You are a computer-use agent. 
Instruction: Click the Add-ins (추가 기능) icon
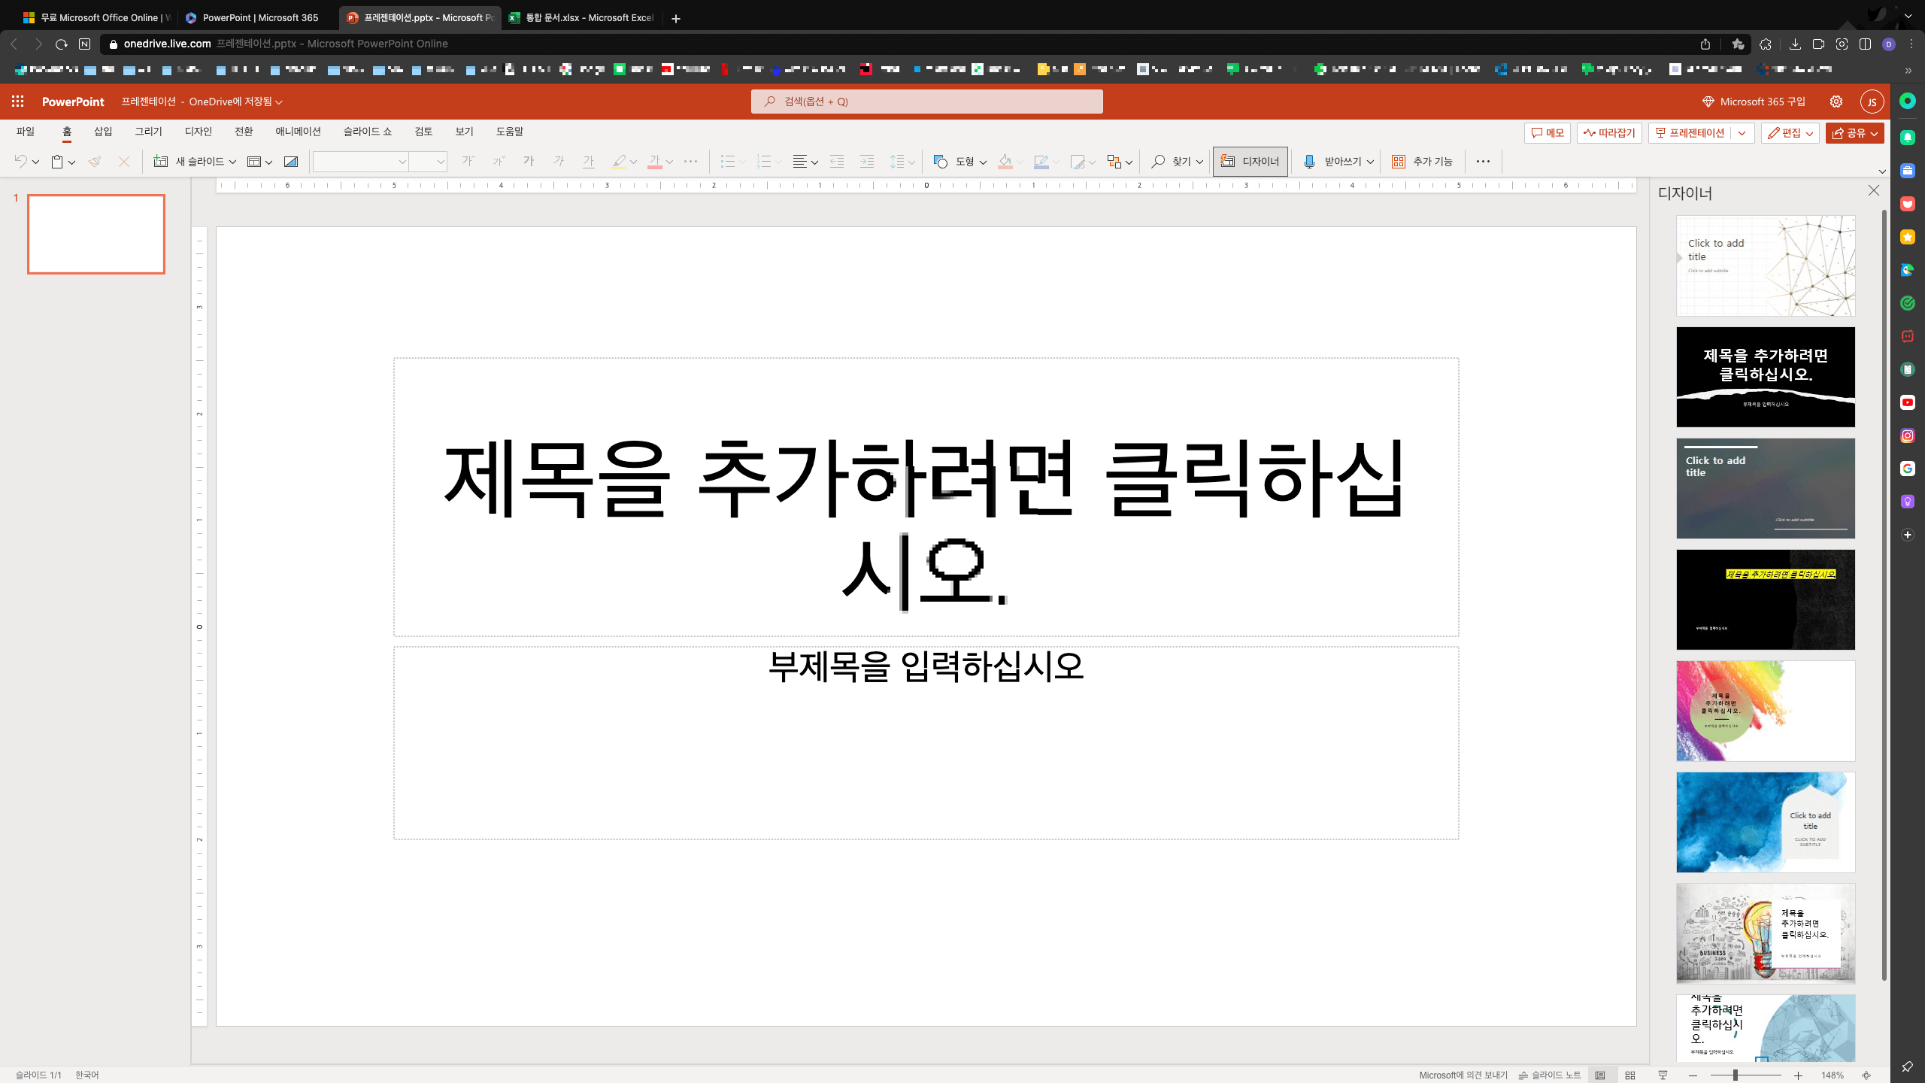coord(1399,161)
